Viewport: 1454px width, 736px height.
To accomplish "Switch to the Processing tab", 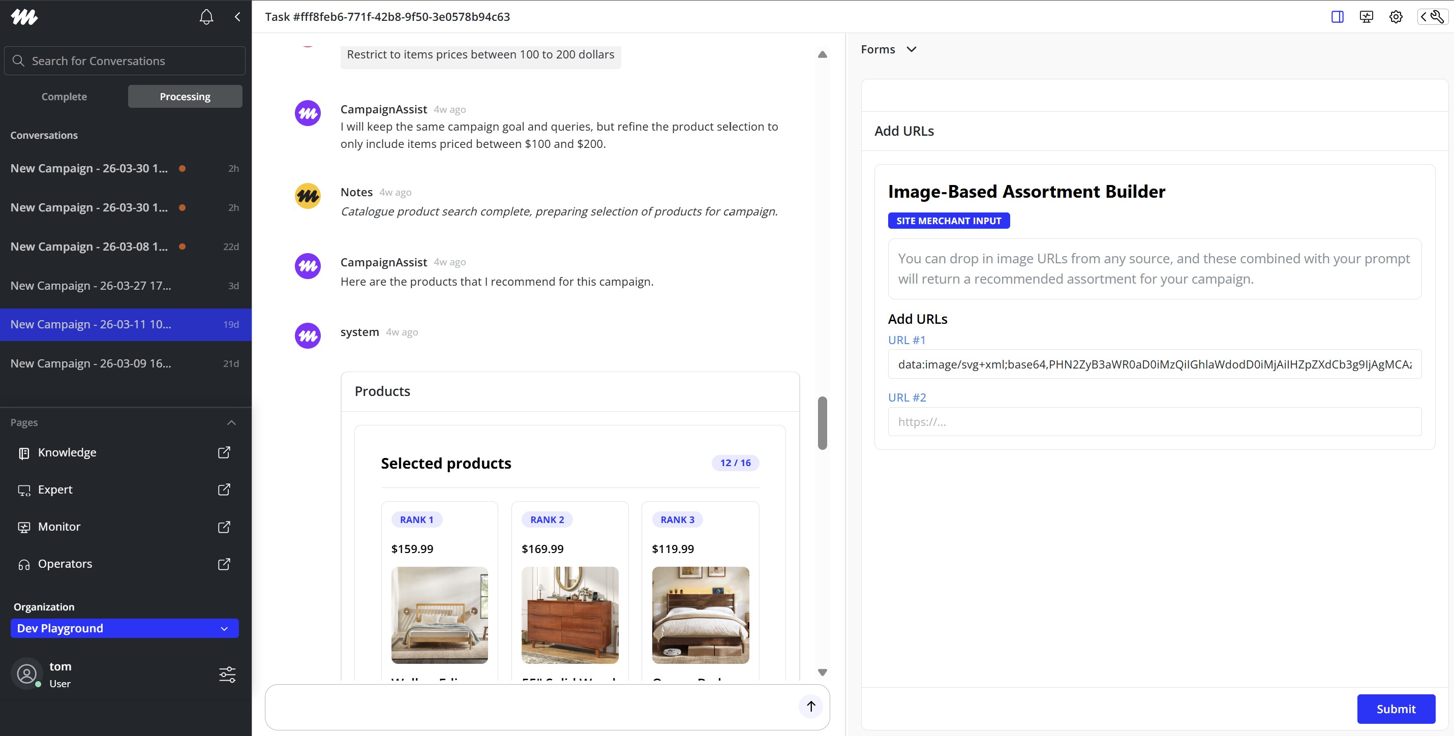I will 185,97.
